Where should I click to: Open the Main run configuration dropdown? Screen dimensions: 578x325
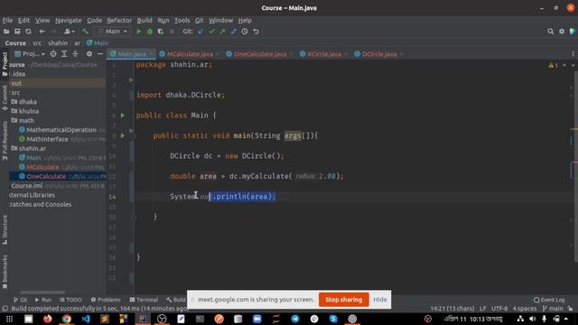112,32
